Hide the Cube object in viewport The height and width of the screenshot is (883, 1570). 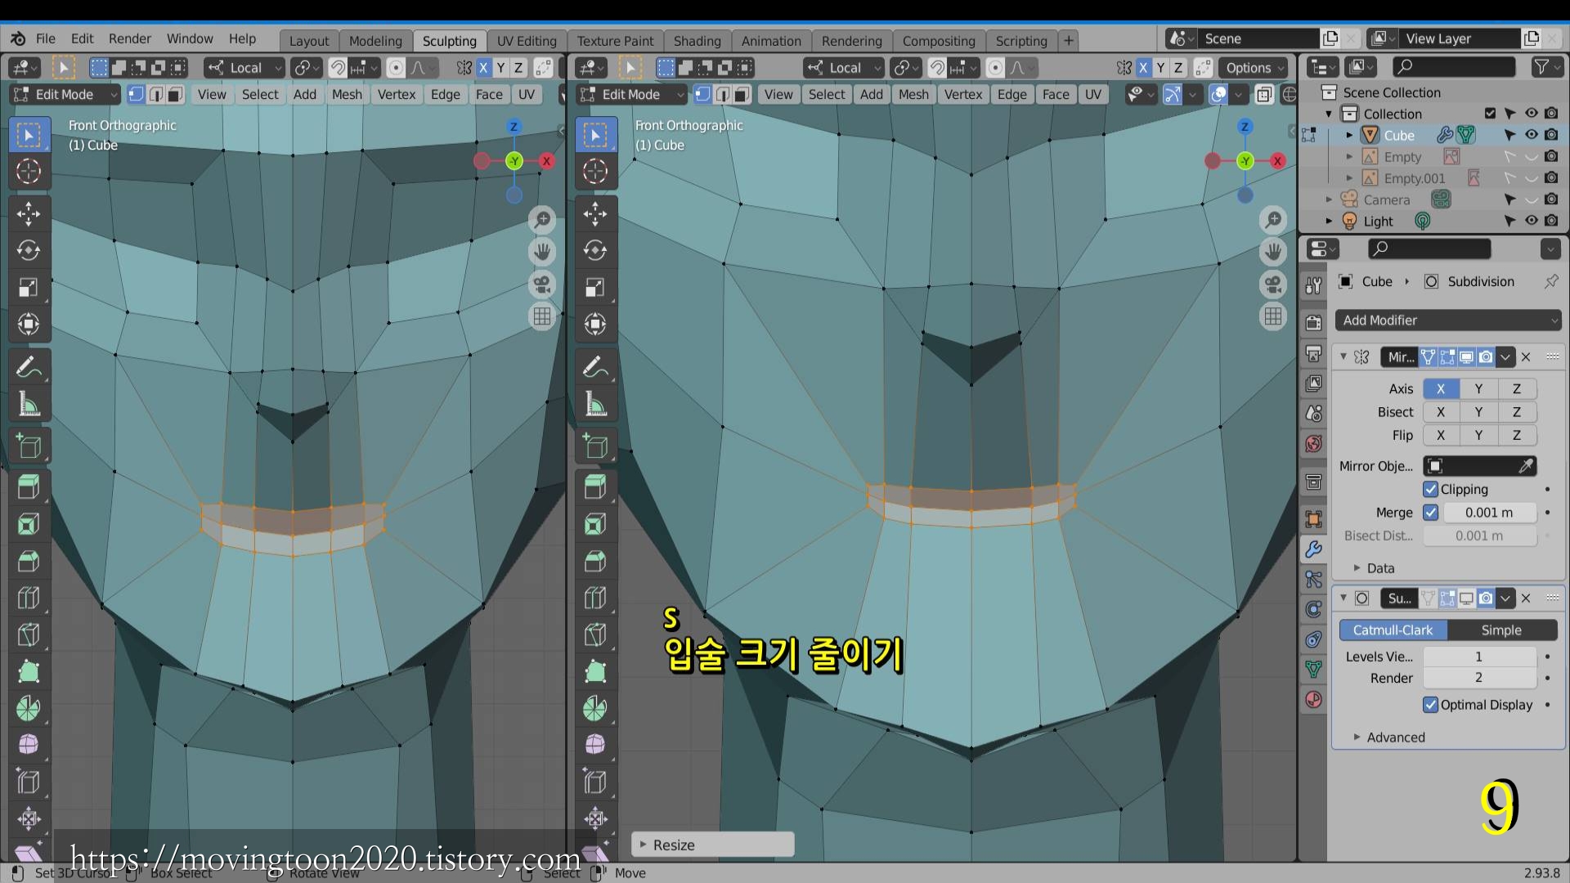1531,135
